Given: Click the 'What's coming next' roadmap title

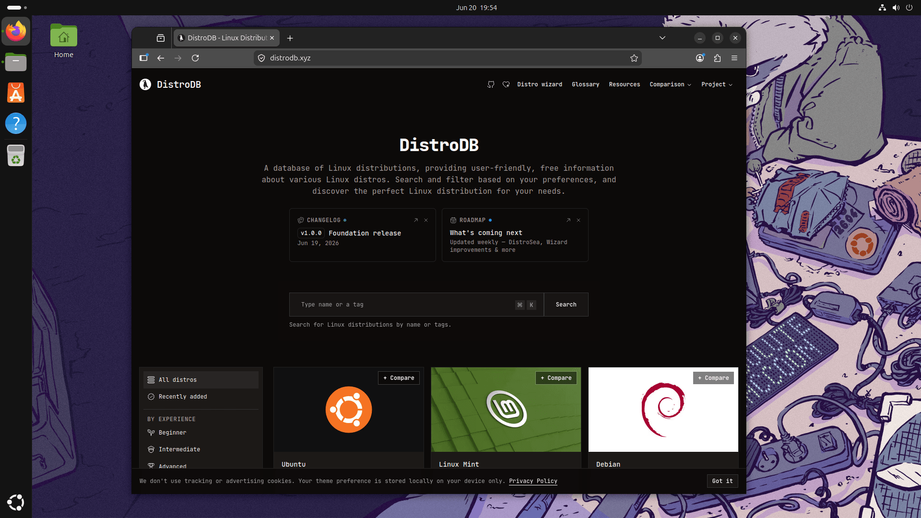Looking at the screenshot, I should pos(486,233).
